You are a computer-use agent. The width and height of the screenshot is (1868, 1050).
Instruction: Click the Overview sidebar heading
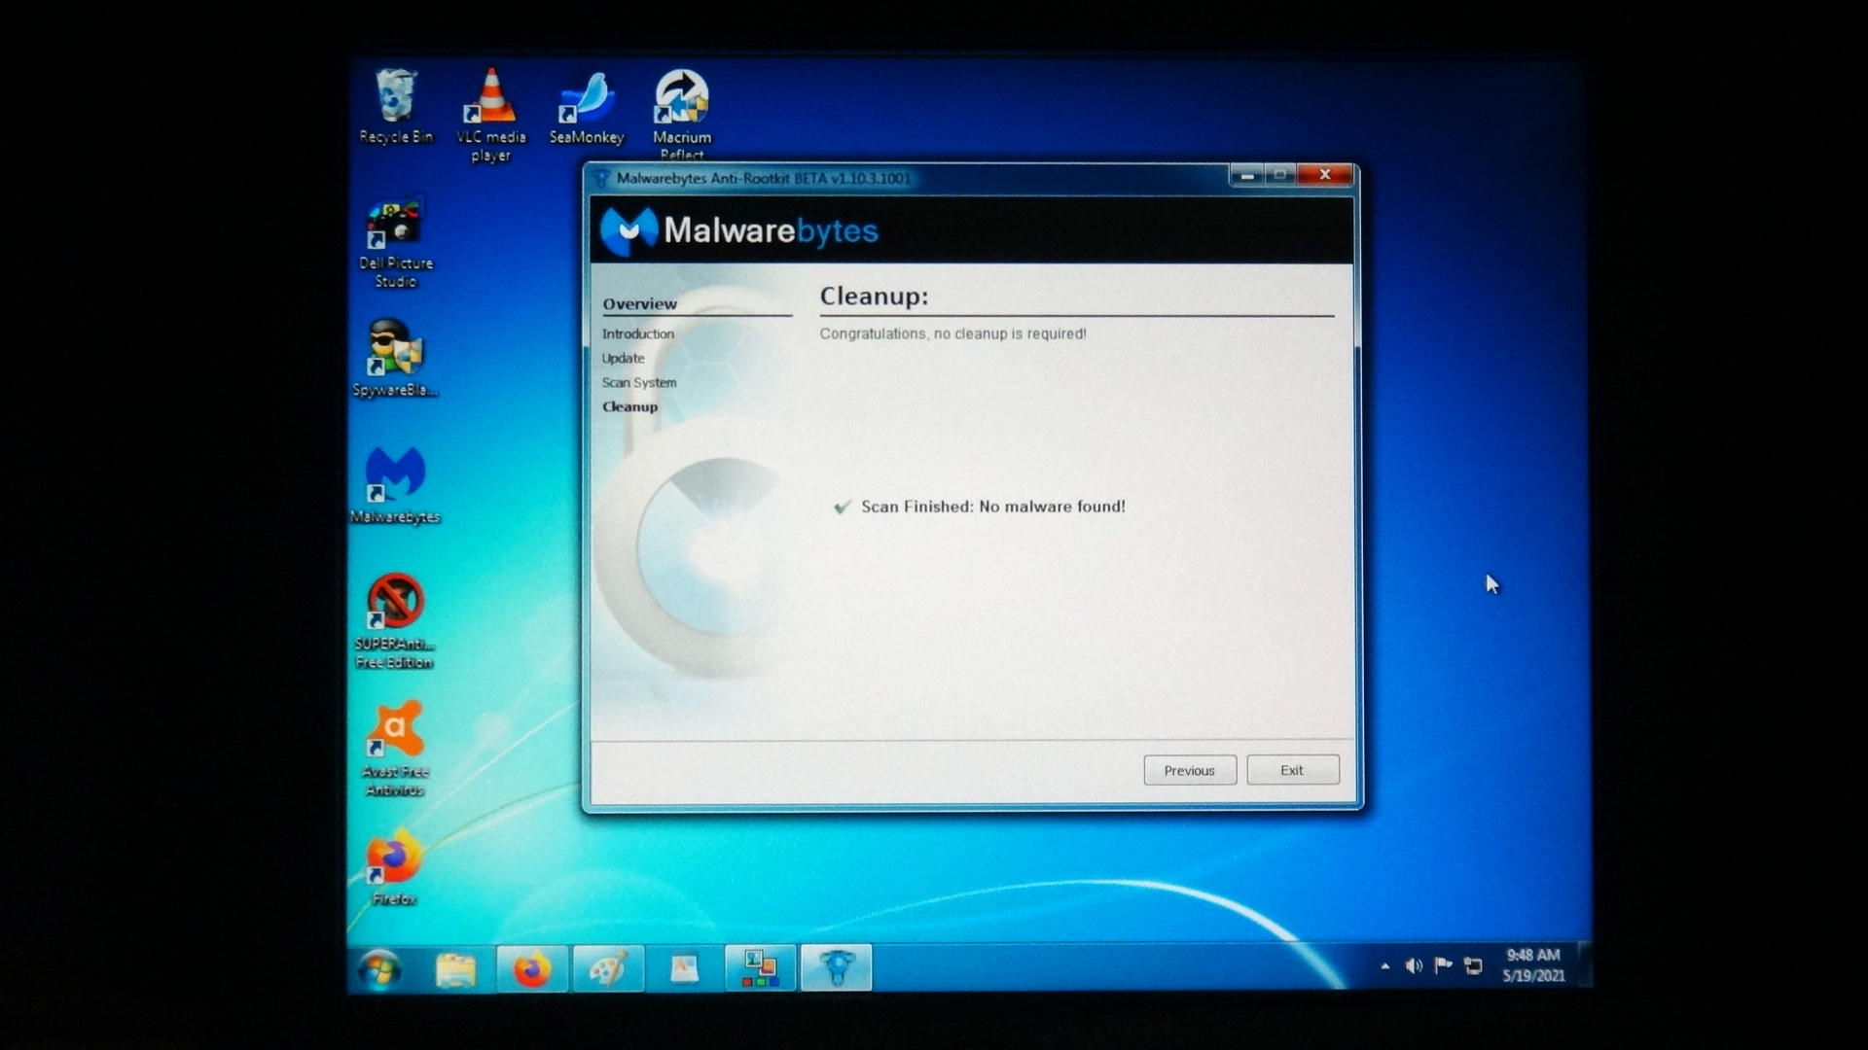point(639,304)
